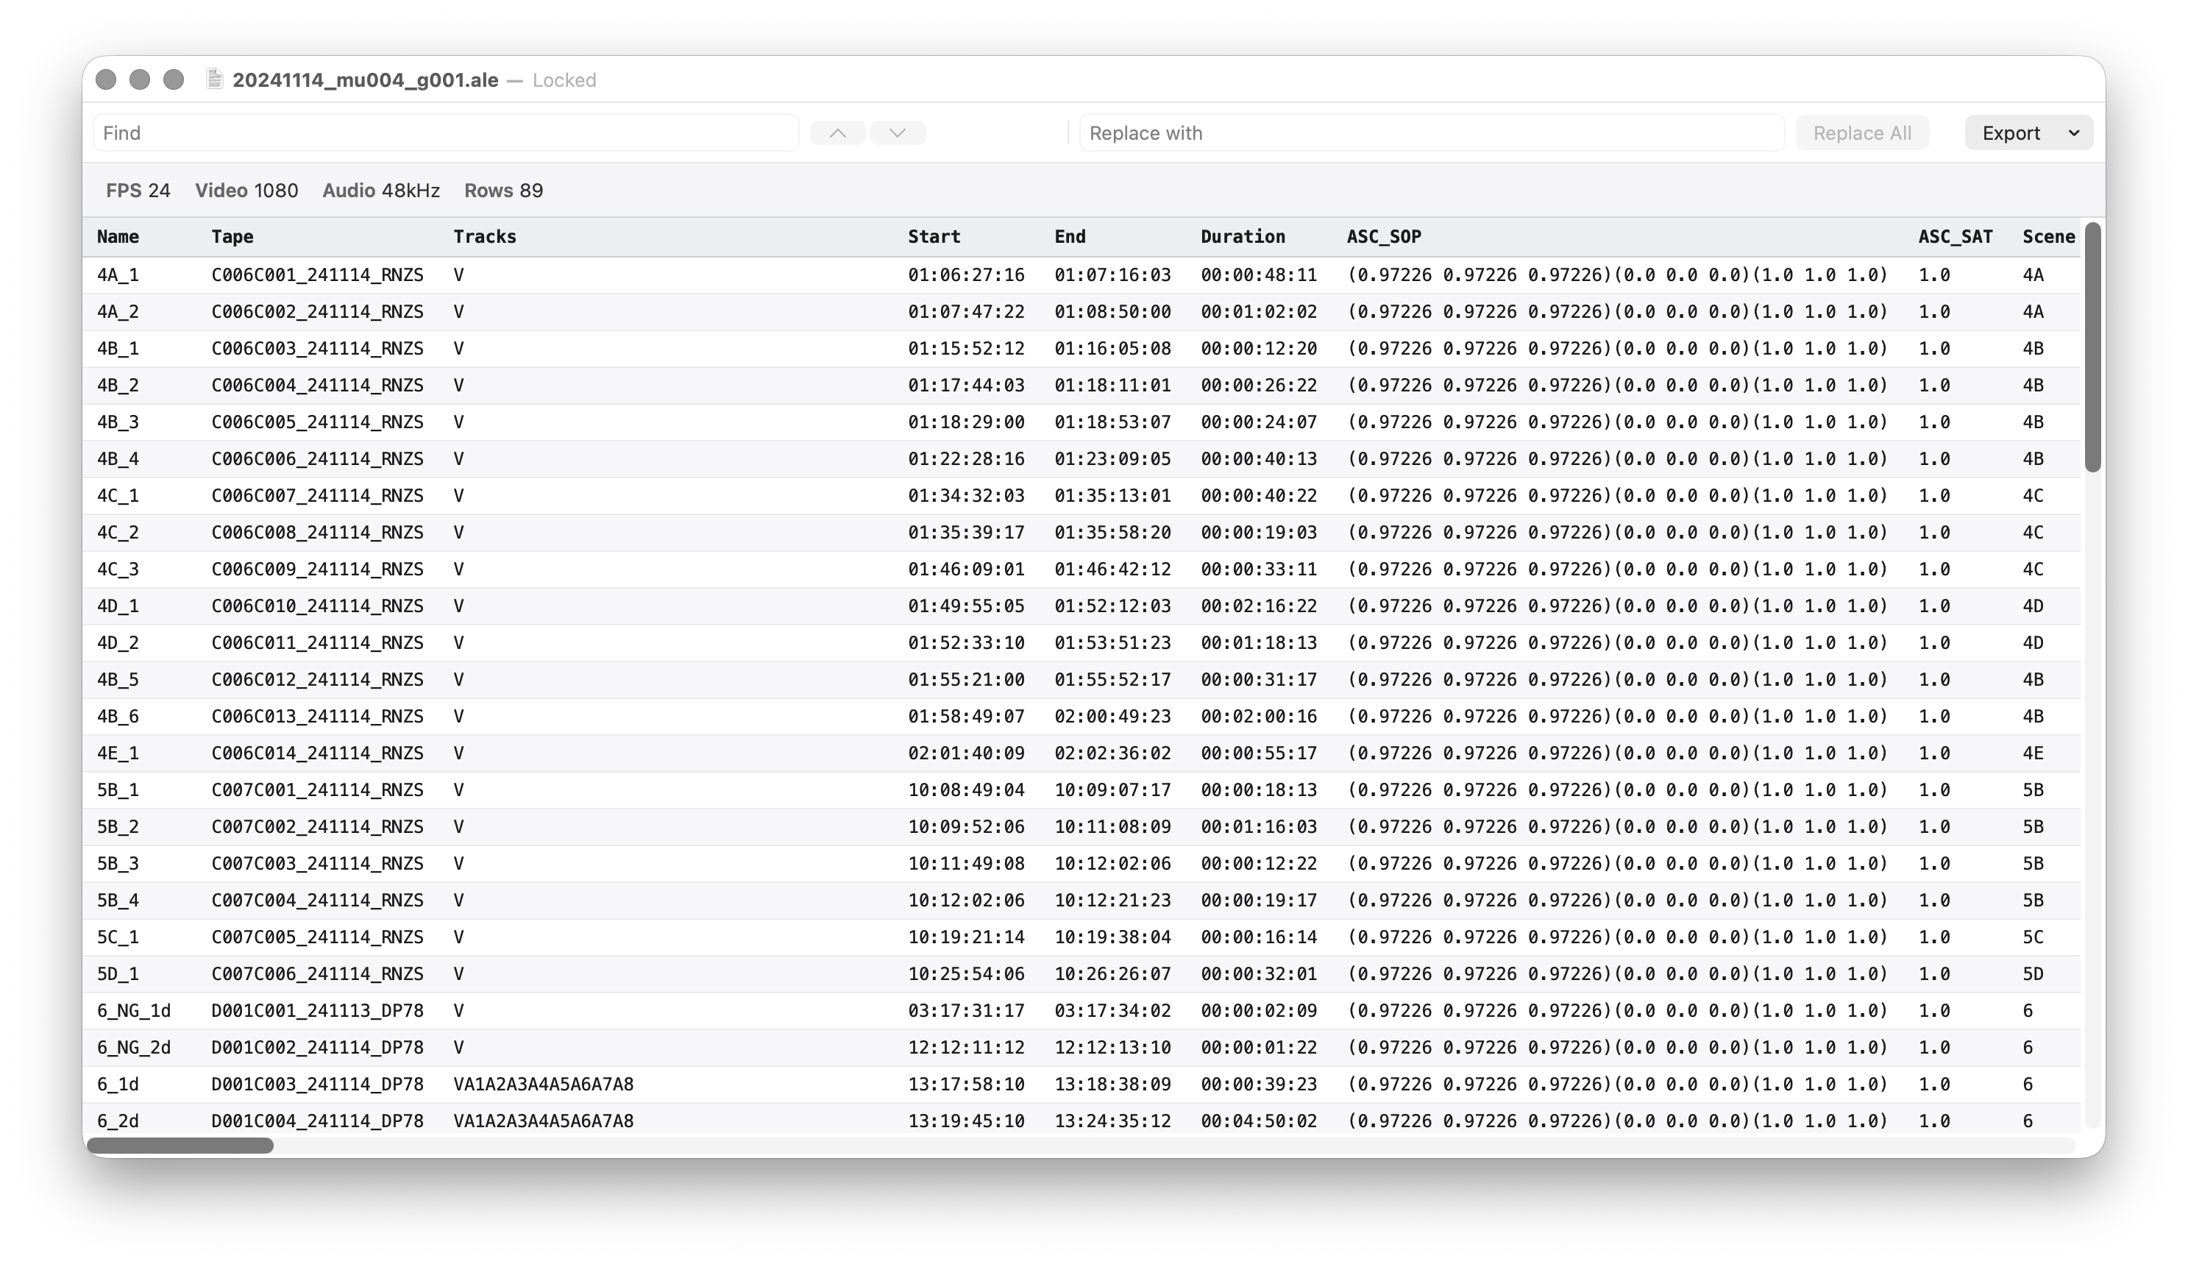2188x1267 pixels.
Task: Click the Video 1080 status label
Action: (x=246, y=190)
